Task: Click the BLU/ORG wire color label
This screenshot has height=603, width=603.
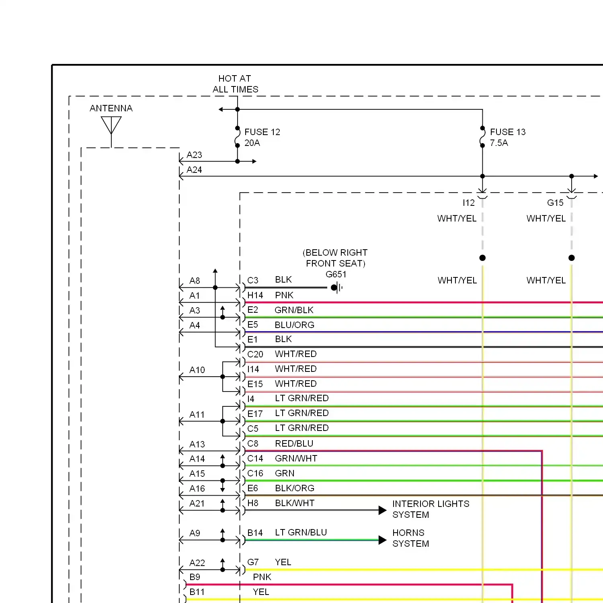Action: pos(294,325)
